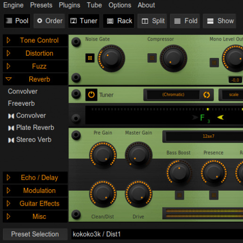The image size is (243, 243).
Task: Click the Bass Boost knob
Action: (x=179, y=173)
